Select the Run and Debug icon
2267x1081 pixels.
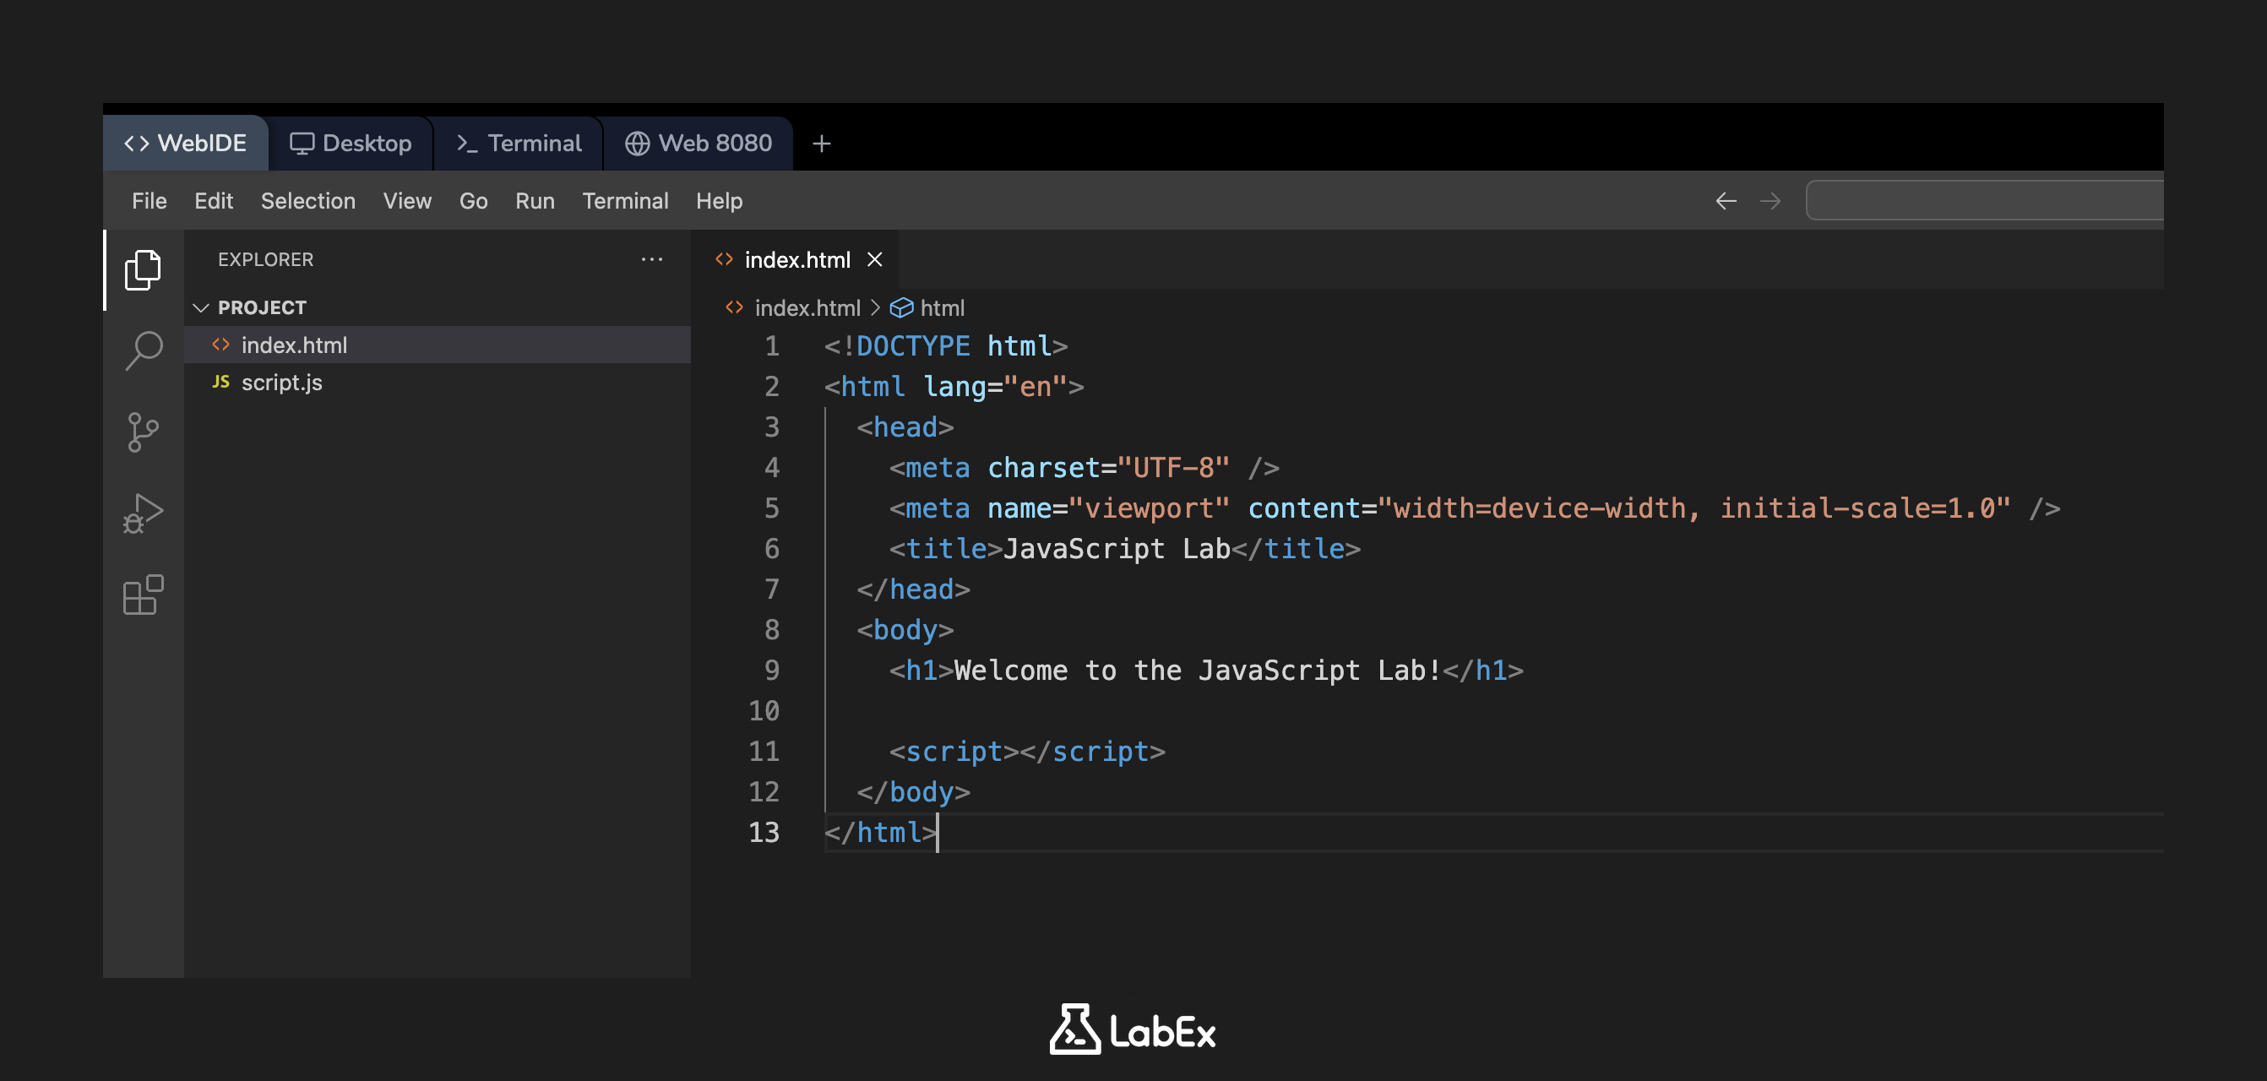click(143, 512)
